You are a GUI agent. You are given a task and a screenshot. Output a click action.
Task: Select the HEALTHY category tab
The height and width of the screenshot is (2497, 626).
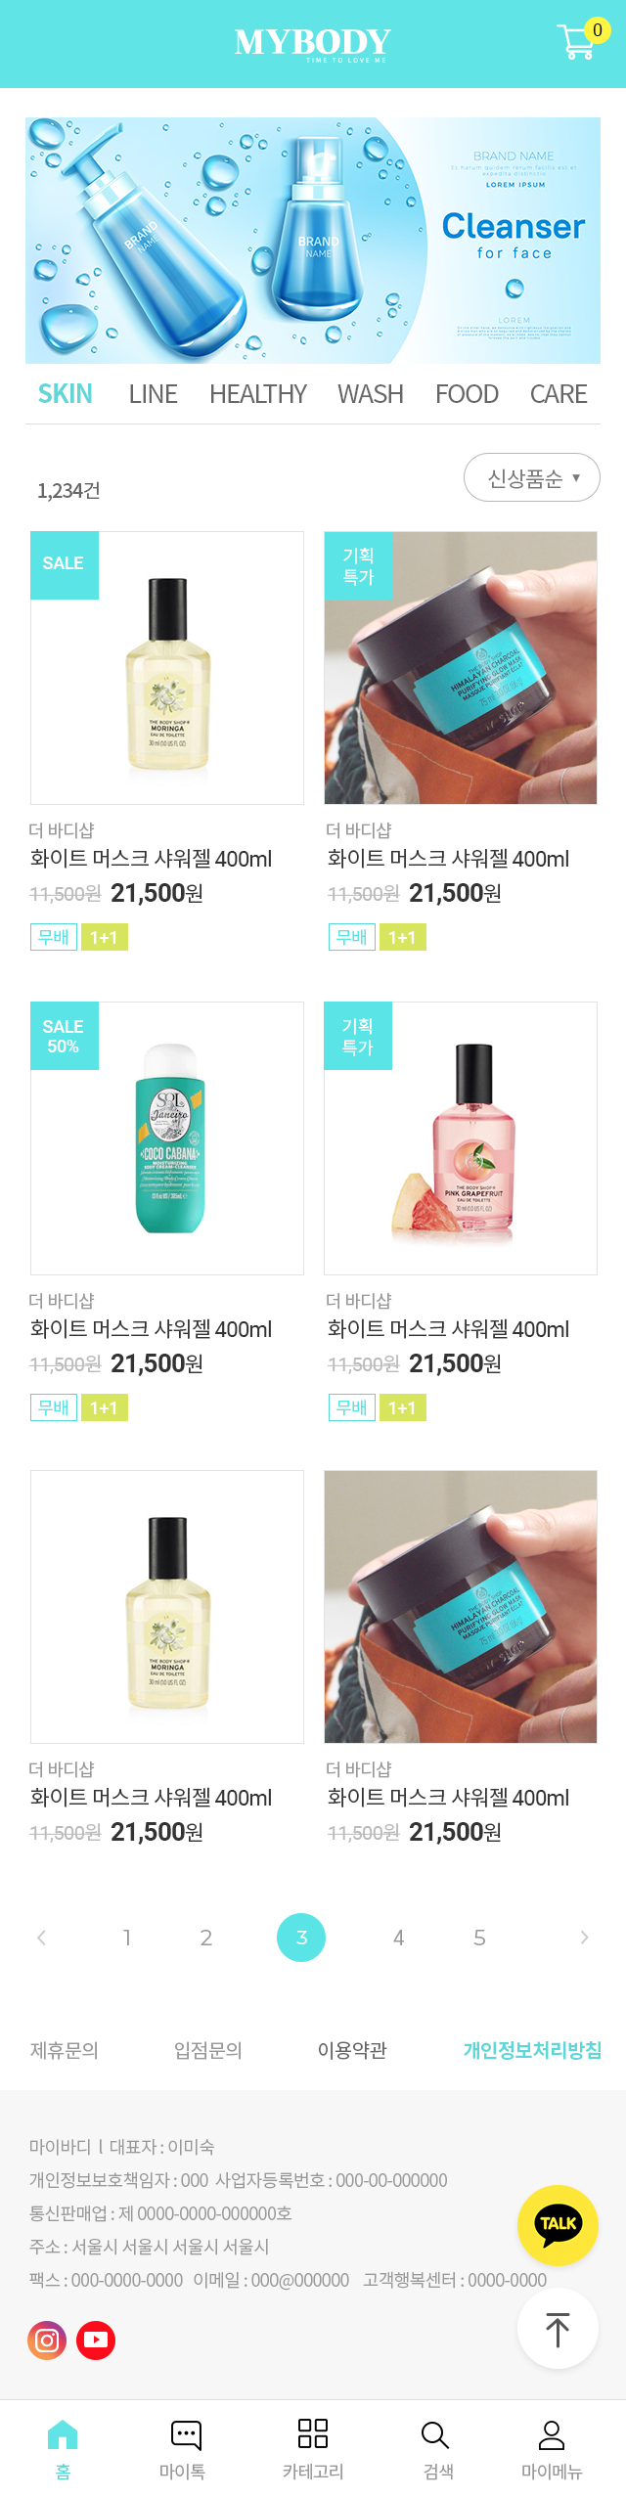[x=258, y=394]
